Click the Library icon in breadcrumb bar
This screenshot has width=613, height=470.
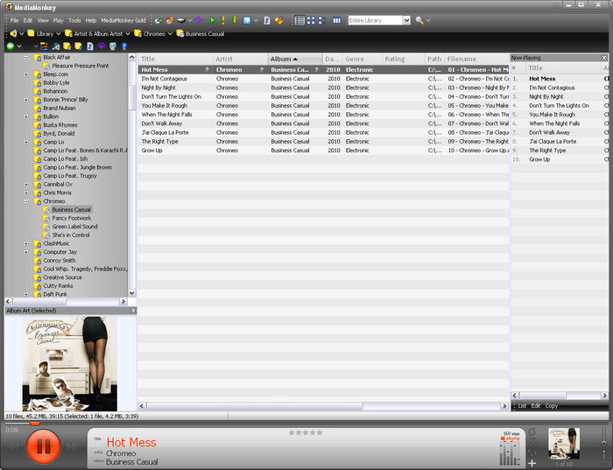pyautogui.click(x=30, y=34)
